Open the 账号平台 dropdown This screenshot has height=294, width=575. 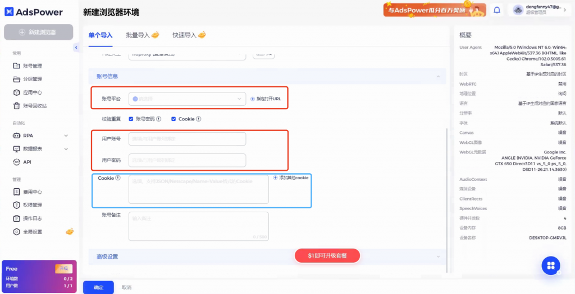pyautogui.click(x=187, y=99)
